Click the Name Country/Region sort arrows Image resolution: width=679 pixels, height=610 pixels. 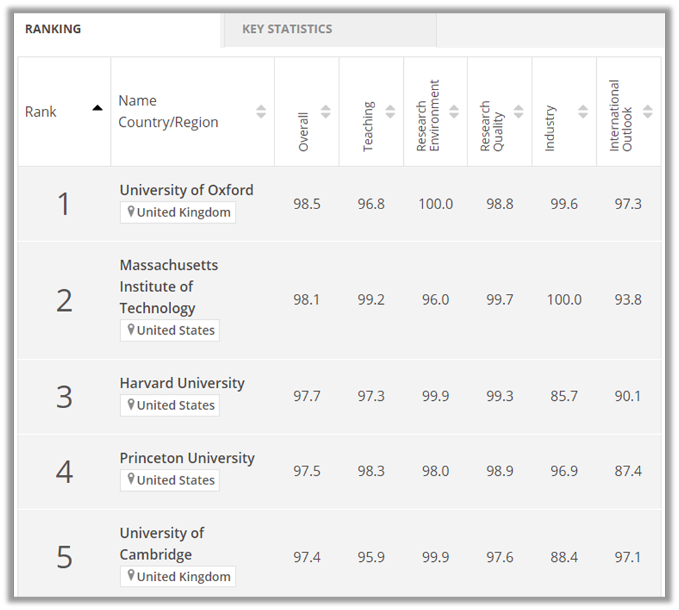[261, 112]
